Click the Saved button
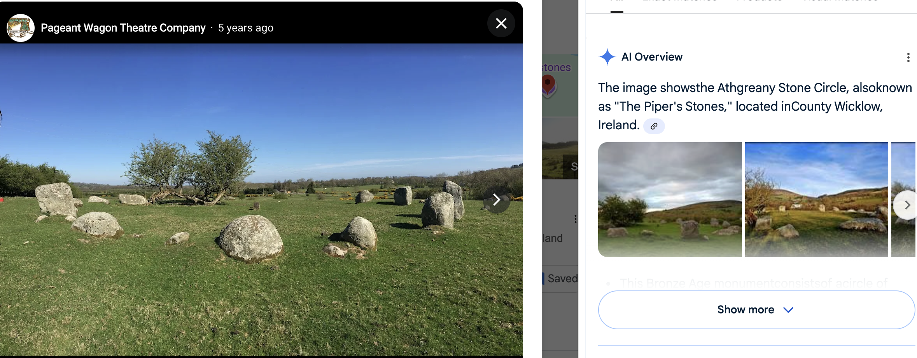The image size is (917, 358). tap(562, 278)
